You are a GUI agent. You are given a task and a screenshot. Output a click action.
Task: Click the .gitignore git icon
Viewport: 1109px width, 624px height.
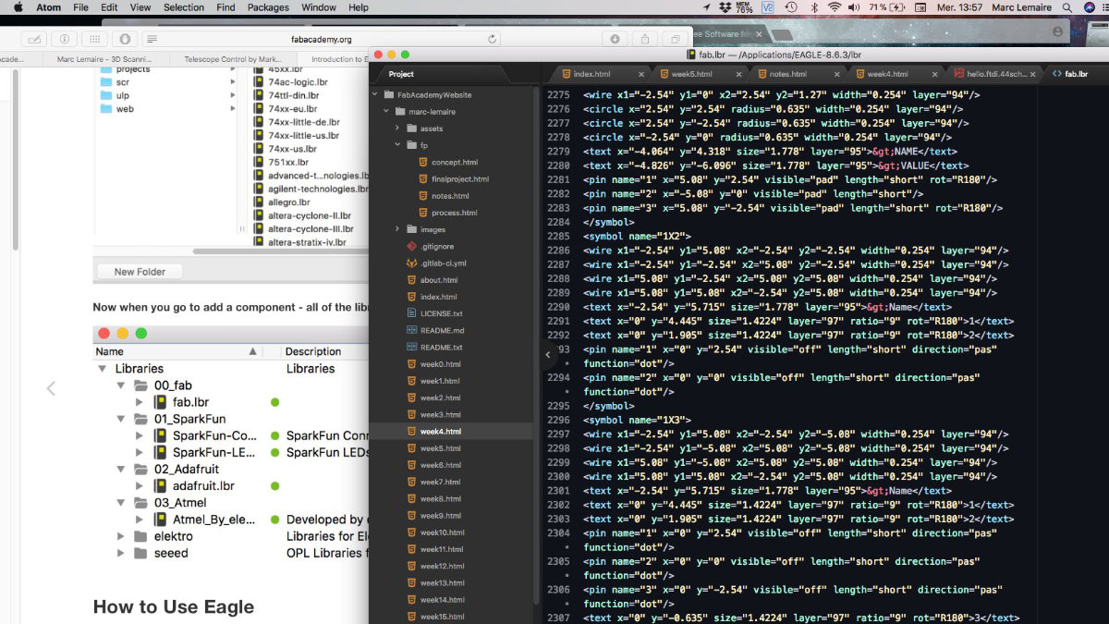pos(412,247)
